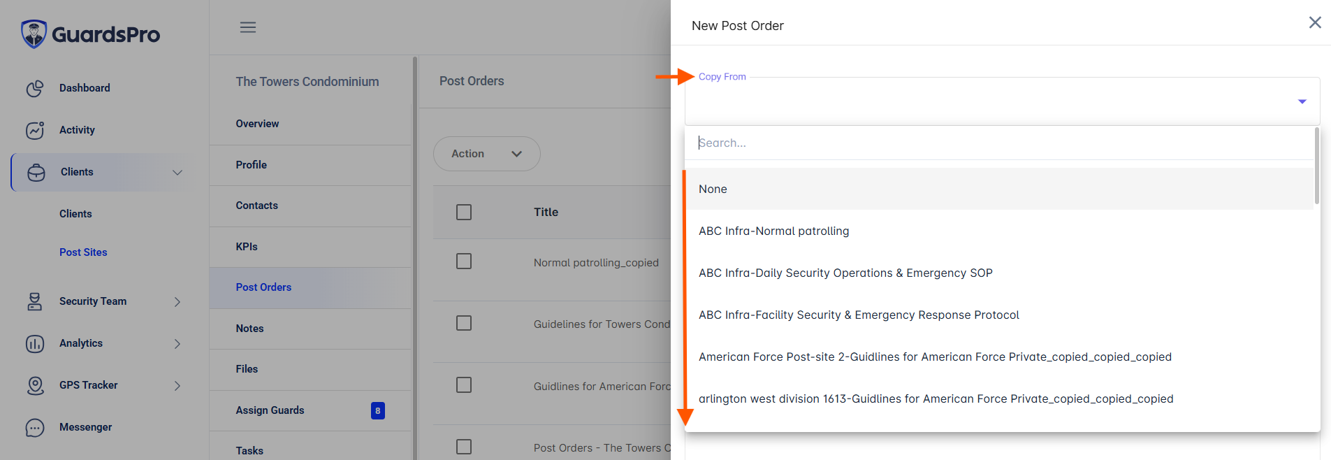This screenshot has width=1331, height=460.
Task: Click the GPS Tracker location pin icon
Action: coord(35,385)
